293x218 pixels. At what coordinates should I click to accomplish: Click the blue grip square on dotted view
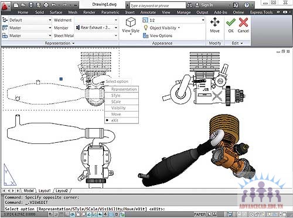(61, 79)
